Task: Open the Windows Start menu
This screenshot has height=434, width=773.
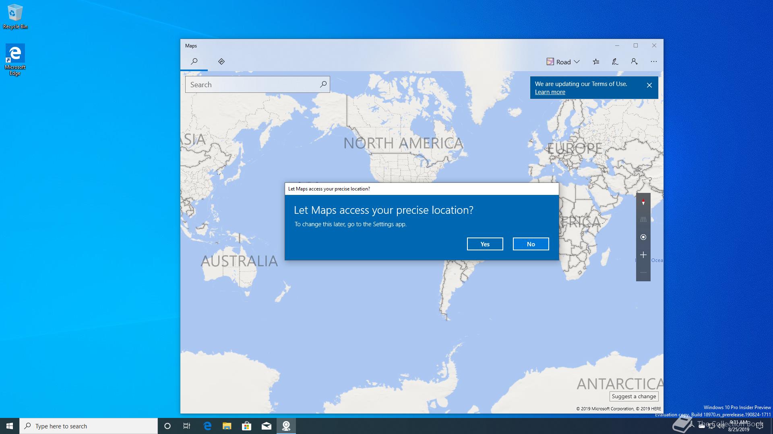Action: click(10, 426)
